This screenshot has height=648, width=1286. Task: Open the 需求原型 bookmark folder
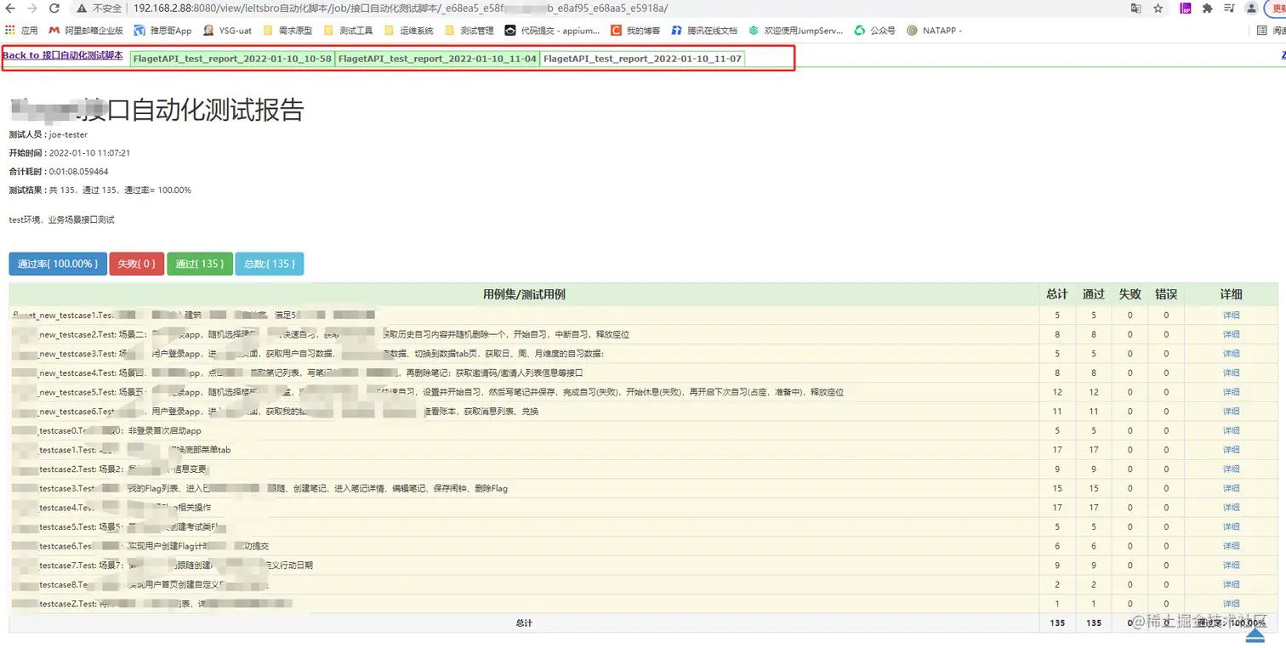pyautogui.click(x=287, y=31)
